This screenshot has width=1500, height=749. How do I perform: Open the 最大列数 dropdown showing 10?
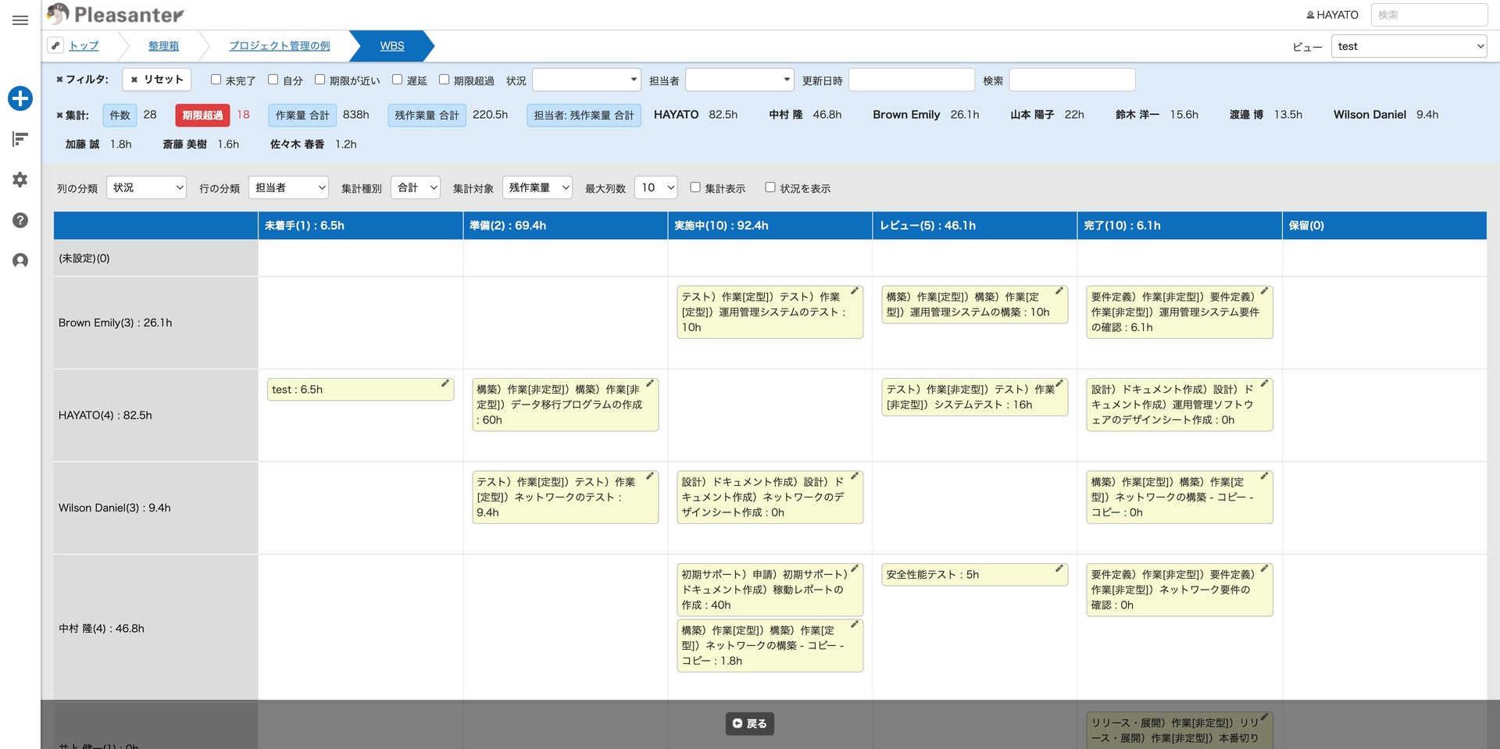655,187
